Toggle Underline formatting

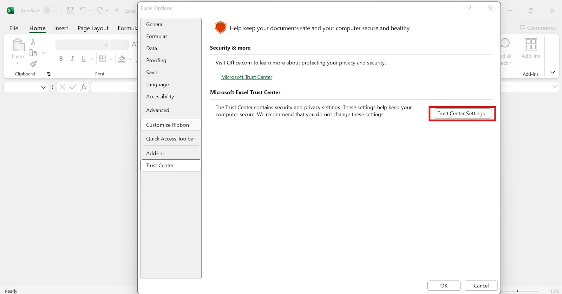pyautogui.click(x=83, y=59)
